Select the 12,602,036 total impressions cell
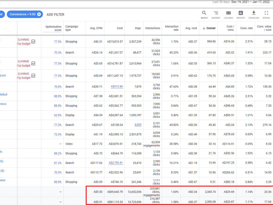 135,192
